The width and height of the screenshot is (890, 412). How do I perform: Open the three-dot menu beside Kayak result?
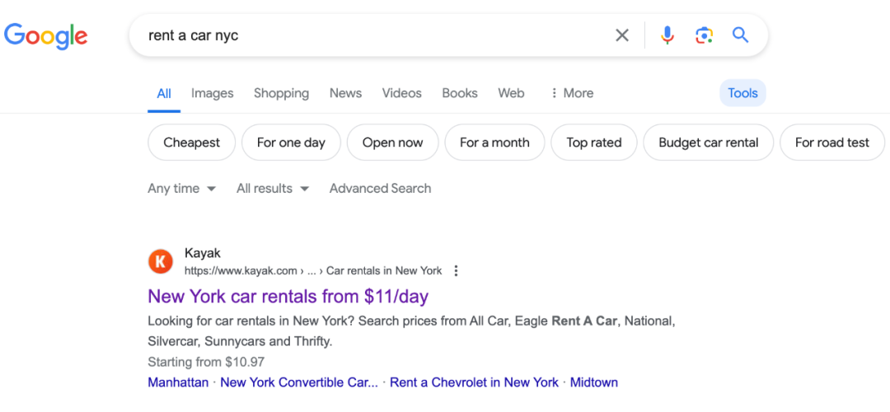457,271
